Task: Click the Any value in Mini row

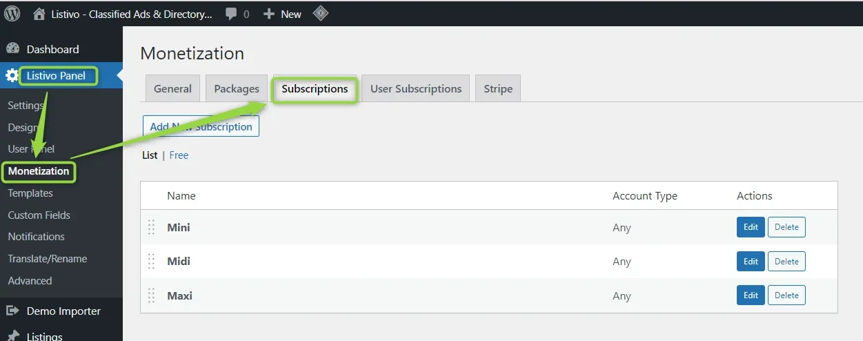Action: tap(622, 228)
